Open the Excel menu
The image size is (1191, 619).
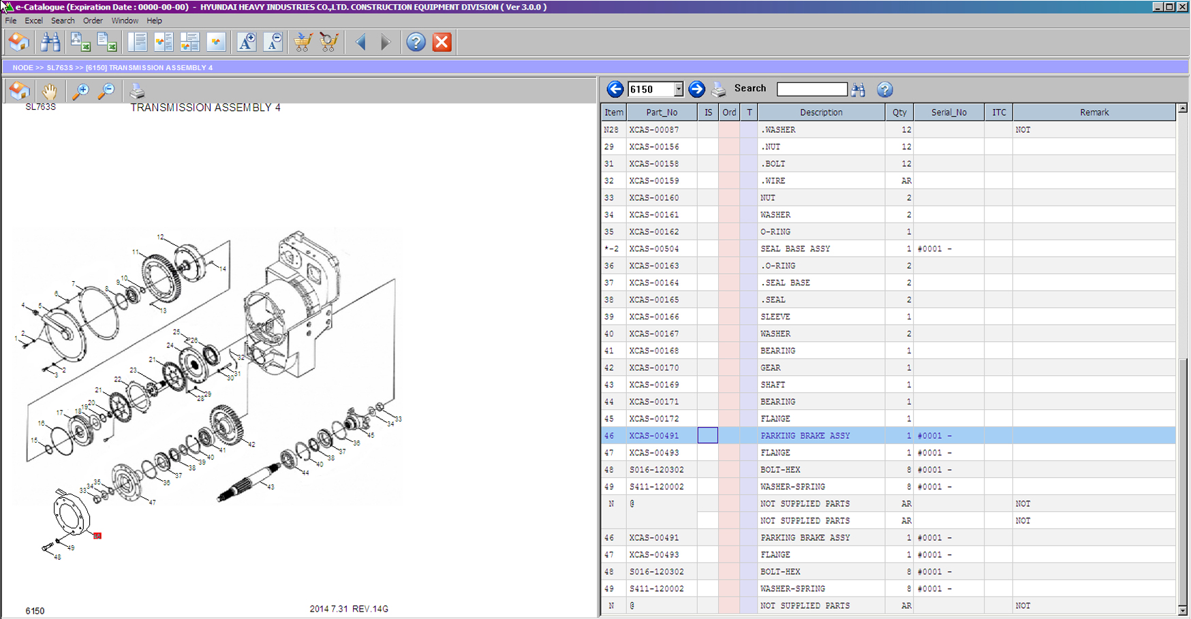tap(33, 20)
